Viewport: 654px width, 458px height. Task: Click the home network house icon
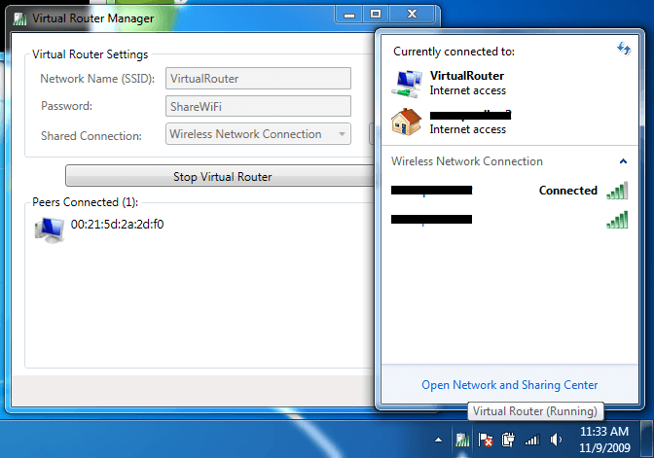[x=405, y=122]
